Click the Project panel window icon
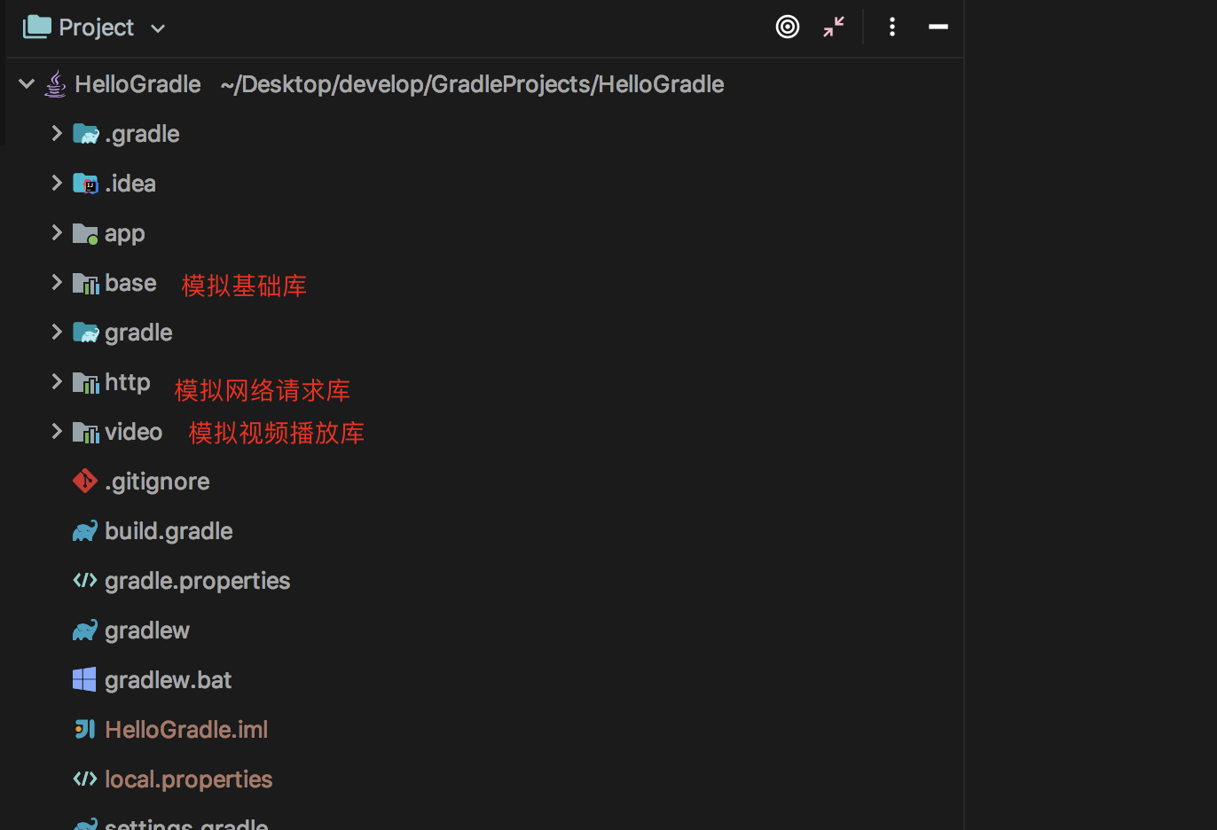 (37, 27)
